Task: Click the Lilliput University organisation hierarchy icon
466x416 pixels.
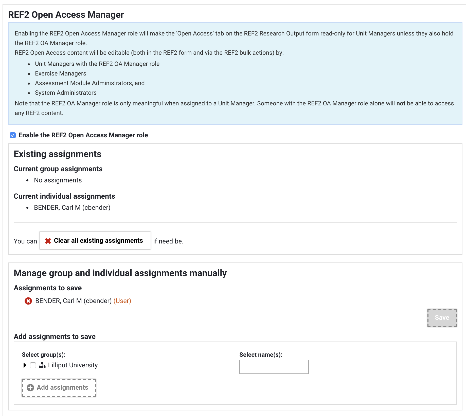Action: [42, 365]
